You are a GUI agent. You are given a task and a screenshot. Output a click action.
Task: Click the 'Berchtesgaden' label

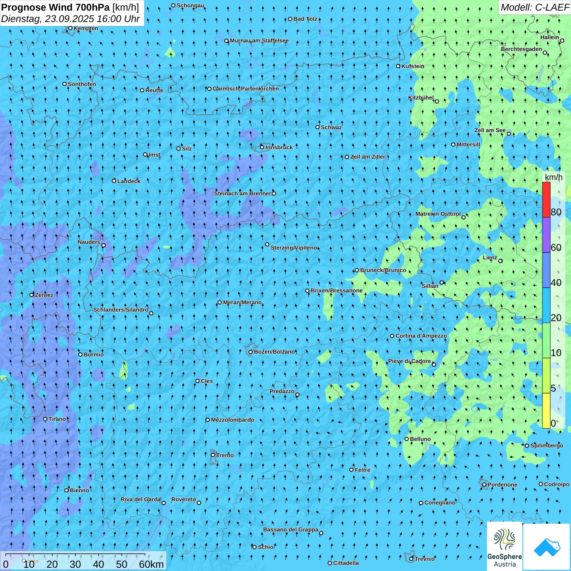[x=522, y=49]
